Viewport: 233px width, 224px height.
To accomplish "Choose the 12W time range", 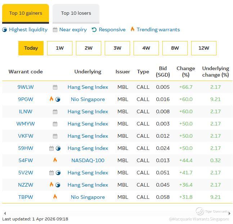I will pyautogui.click(x=204, y=48).
